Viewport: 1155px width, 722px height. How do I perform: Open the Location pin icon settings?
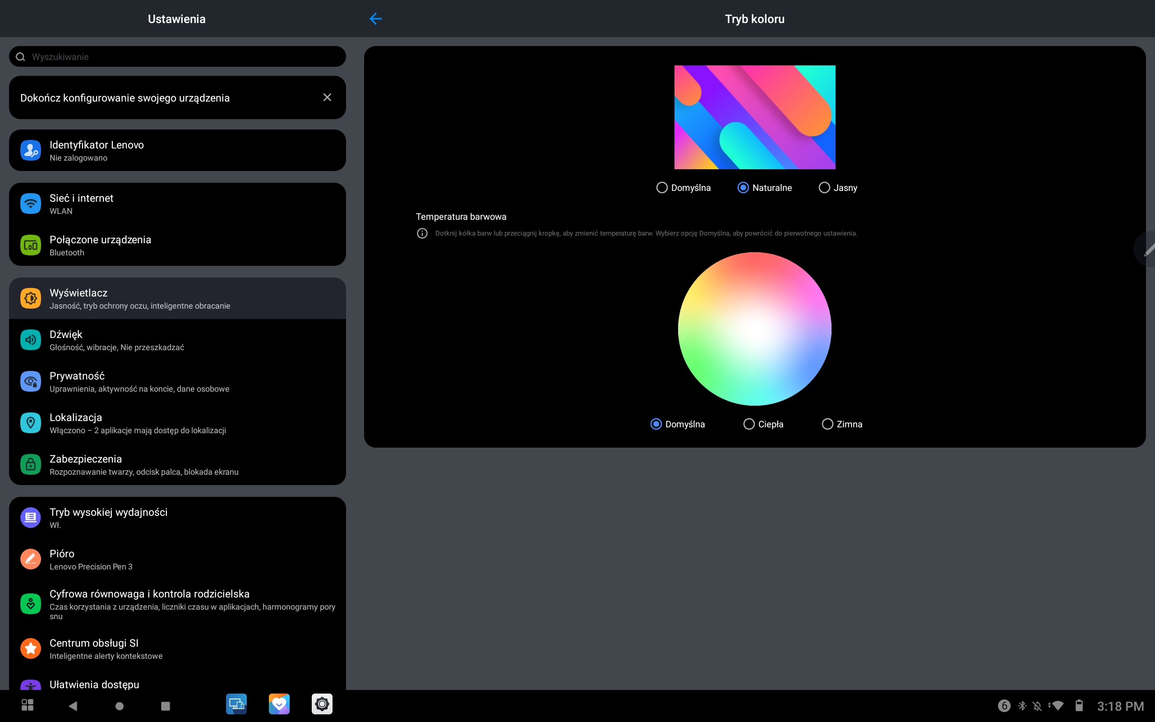(31, 423)
